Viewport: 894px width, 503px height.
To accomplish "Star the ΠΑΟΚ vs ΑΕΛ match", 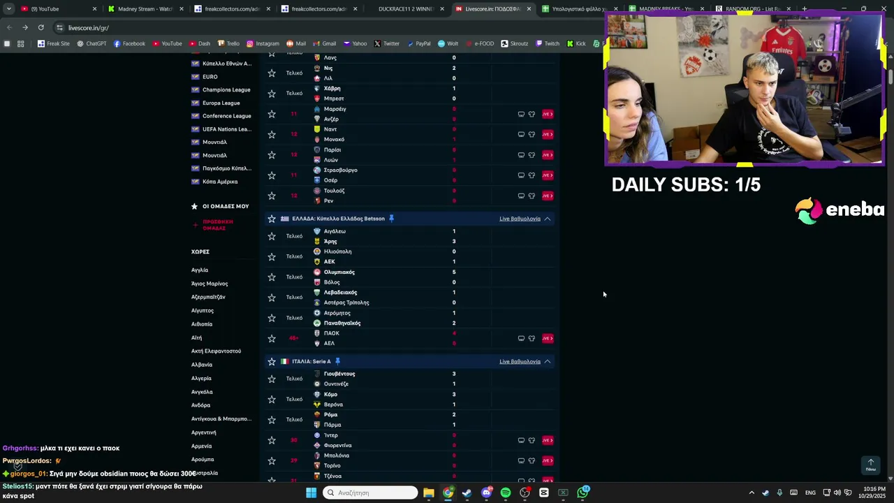I will (272, 338).
